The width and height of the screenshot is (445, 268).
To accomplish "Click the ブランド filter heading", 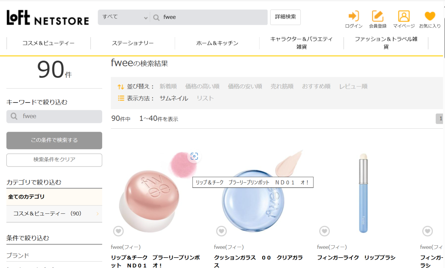I will pos(18,255).
